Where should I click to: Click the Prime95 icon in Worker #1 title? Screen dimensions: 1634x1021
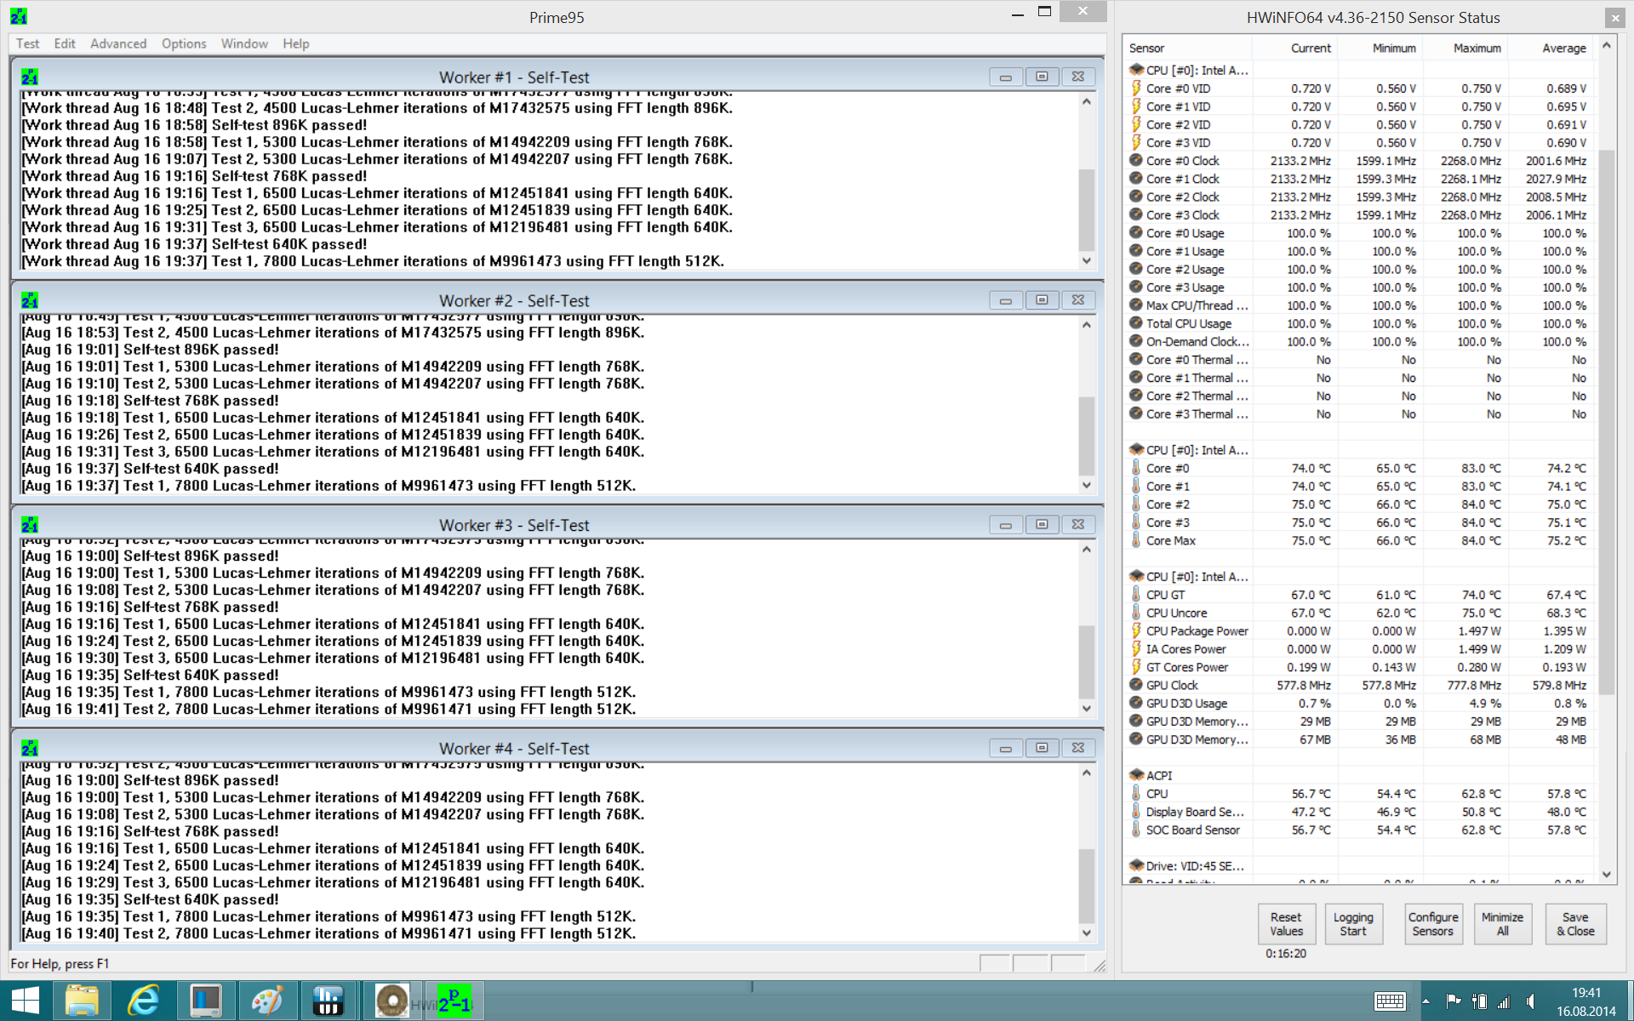tap(30, 77)
